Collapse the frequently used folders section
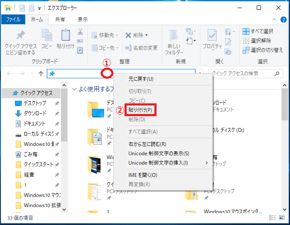The image size is (290, 225). [x=74, y=89]
